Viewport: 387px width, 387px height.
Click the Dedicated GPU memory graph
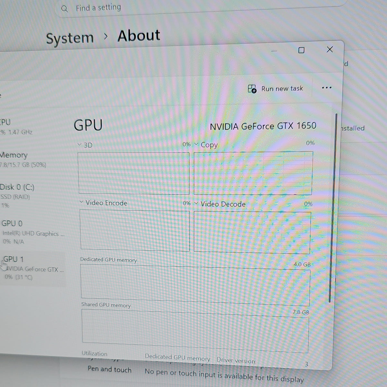(x=195, y=285)
